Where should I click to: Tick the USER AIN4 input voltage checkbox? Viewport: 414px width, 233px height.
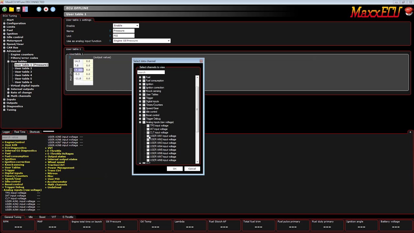(x=148, y=147)
